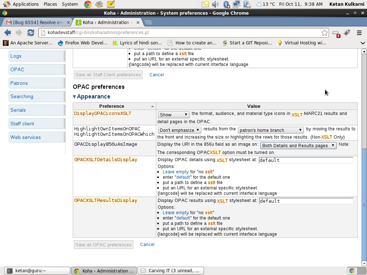This screenshot has width=367, height=275.
Task: Open the Both Details and Results pages dropdown
Action: pyautogui.click(x=298, y=145)
